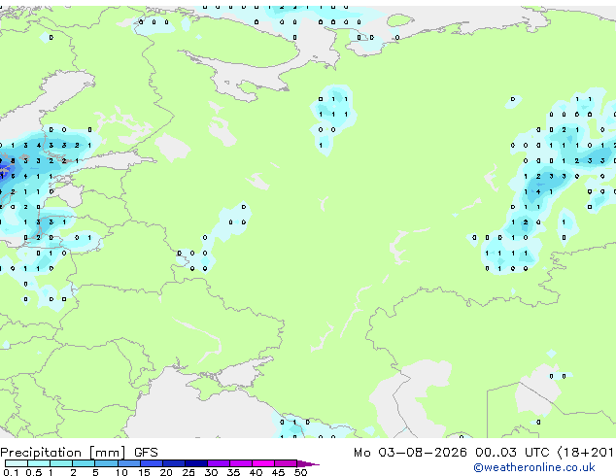
Task: Choose the 20–25 mm dark blue swatch
Action: 173,463
